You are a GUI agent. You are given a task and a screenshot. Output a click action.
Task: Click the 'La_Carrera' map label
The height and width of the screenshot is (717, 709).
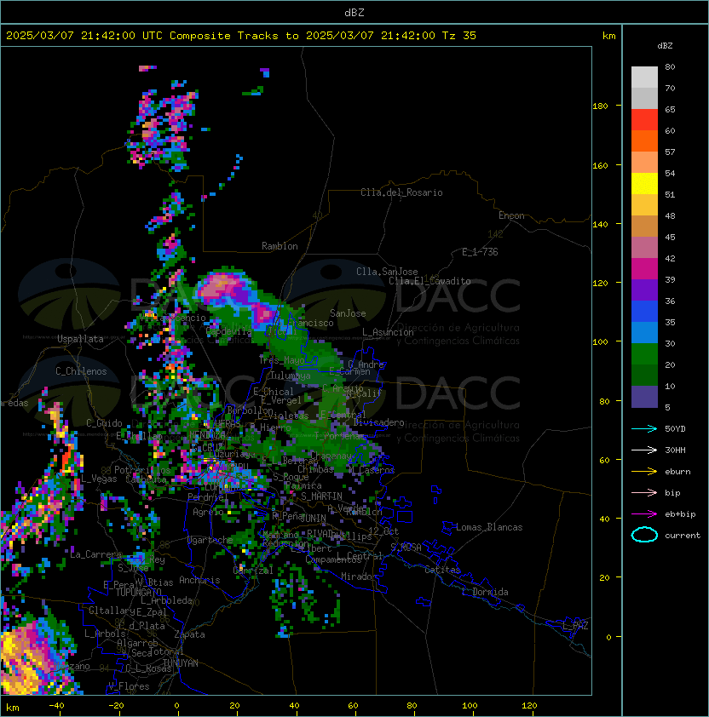coord(95,554)
